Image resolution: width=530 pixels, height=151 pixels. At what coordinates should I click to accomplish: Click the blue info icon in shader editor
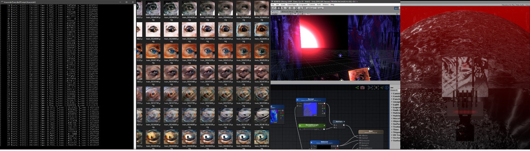pyautogui.click(x=387, y=88)
